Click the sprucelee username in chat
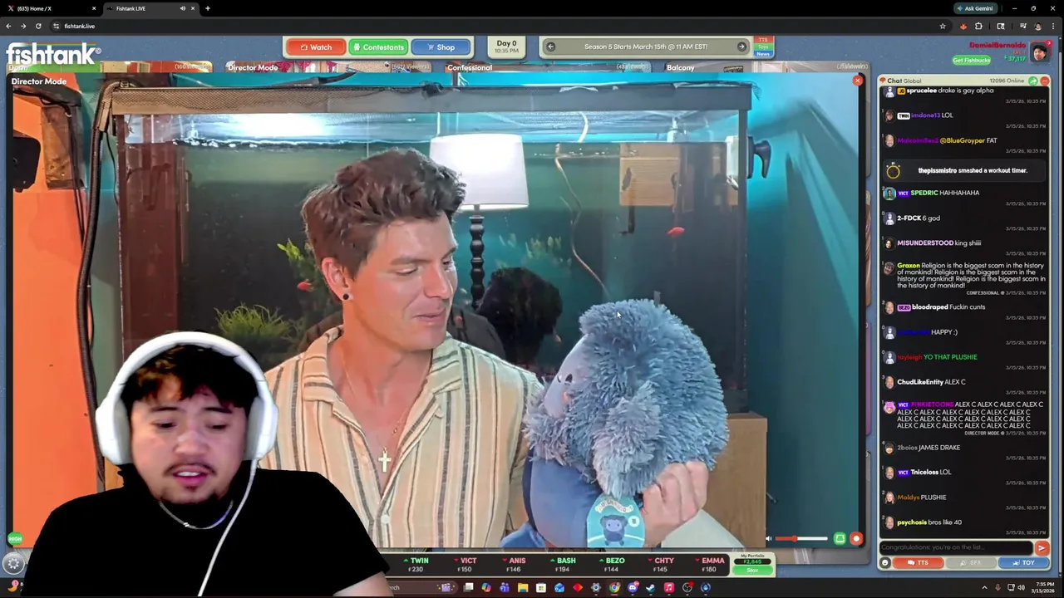The width and height of the screenshot is (1064, 598). tap(924, 91)
